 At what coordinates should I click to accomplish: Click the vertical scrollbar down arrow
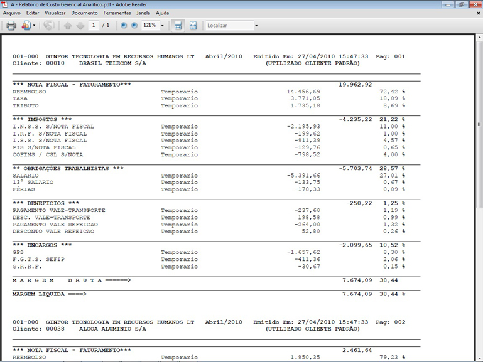point(479,359)
